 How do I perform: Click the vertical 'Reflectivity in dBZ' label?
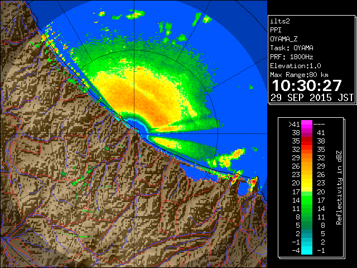339,188
